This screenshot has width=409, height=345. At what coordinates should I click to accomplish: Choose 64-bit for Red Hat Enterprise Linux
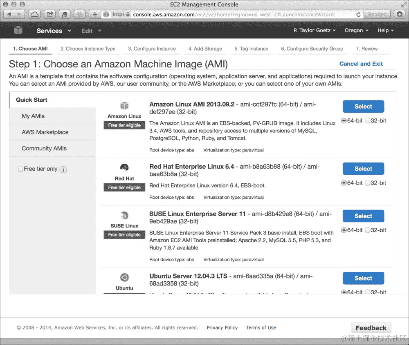[x=344, y=183]
